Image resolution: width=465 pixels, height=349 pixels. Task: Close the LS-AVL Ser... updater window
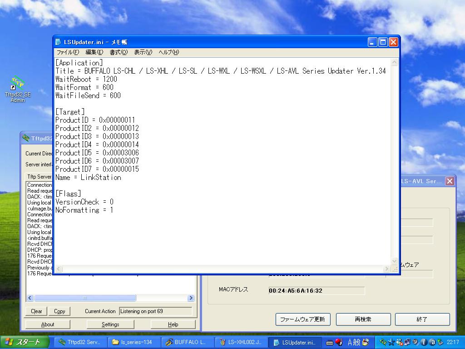(x=450, y=181)
